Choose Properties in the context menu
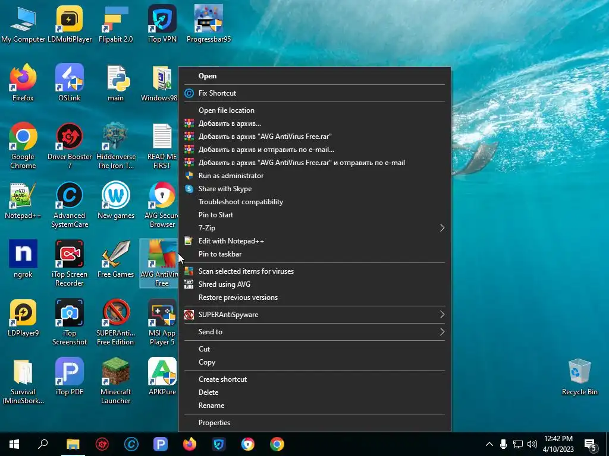609x456 pixels. 314,423
